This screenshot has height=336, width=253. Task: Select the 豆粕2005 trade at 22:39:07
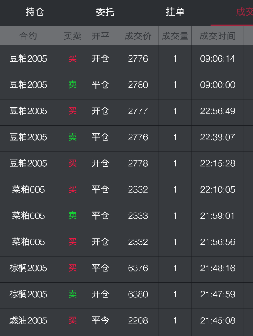126,137
